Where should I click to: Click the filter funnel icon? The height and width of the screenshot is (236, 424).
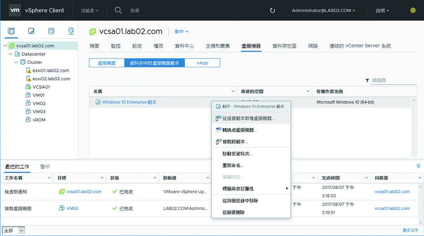[x=367, y=80]
